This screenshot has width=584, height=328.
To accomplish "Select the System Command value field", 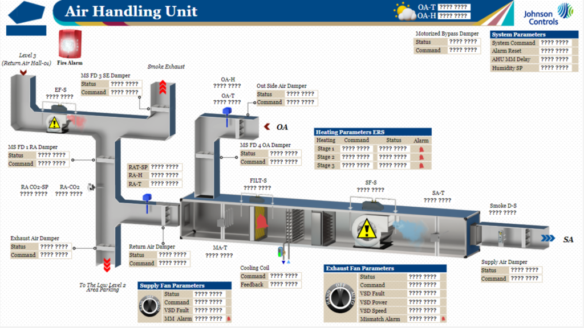I will (x=554, y=43).
